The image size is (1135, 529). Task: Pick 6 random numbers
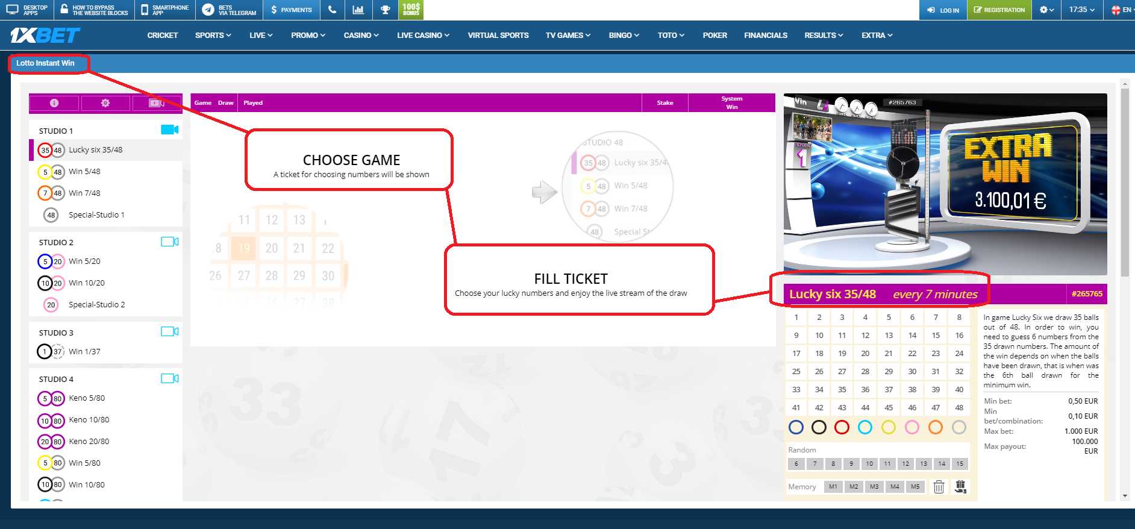(x=796, y=464)
